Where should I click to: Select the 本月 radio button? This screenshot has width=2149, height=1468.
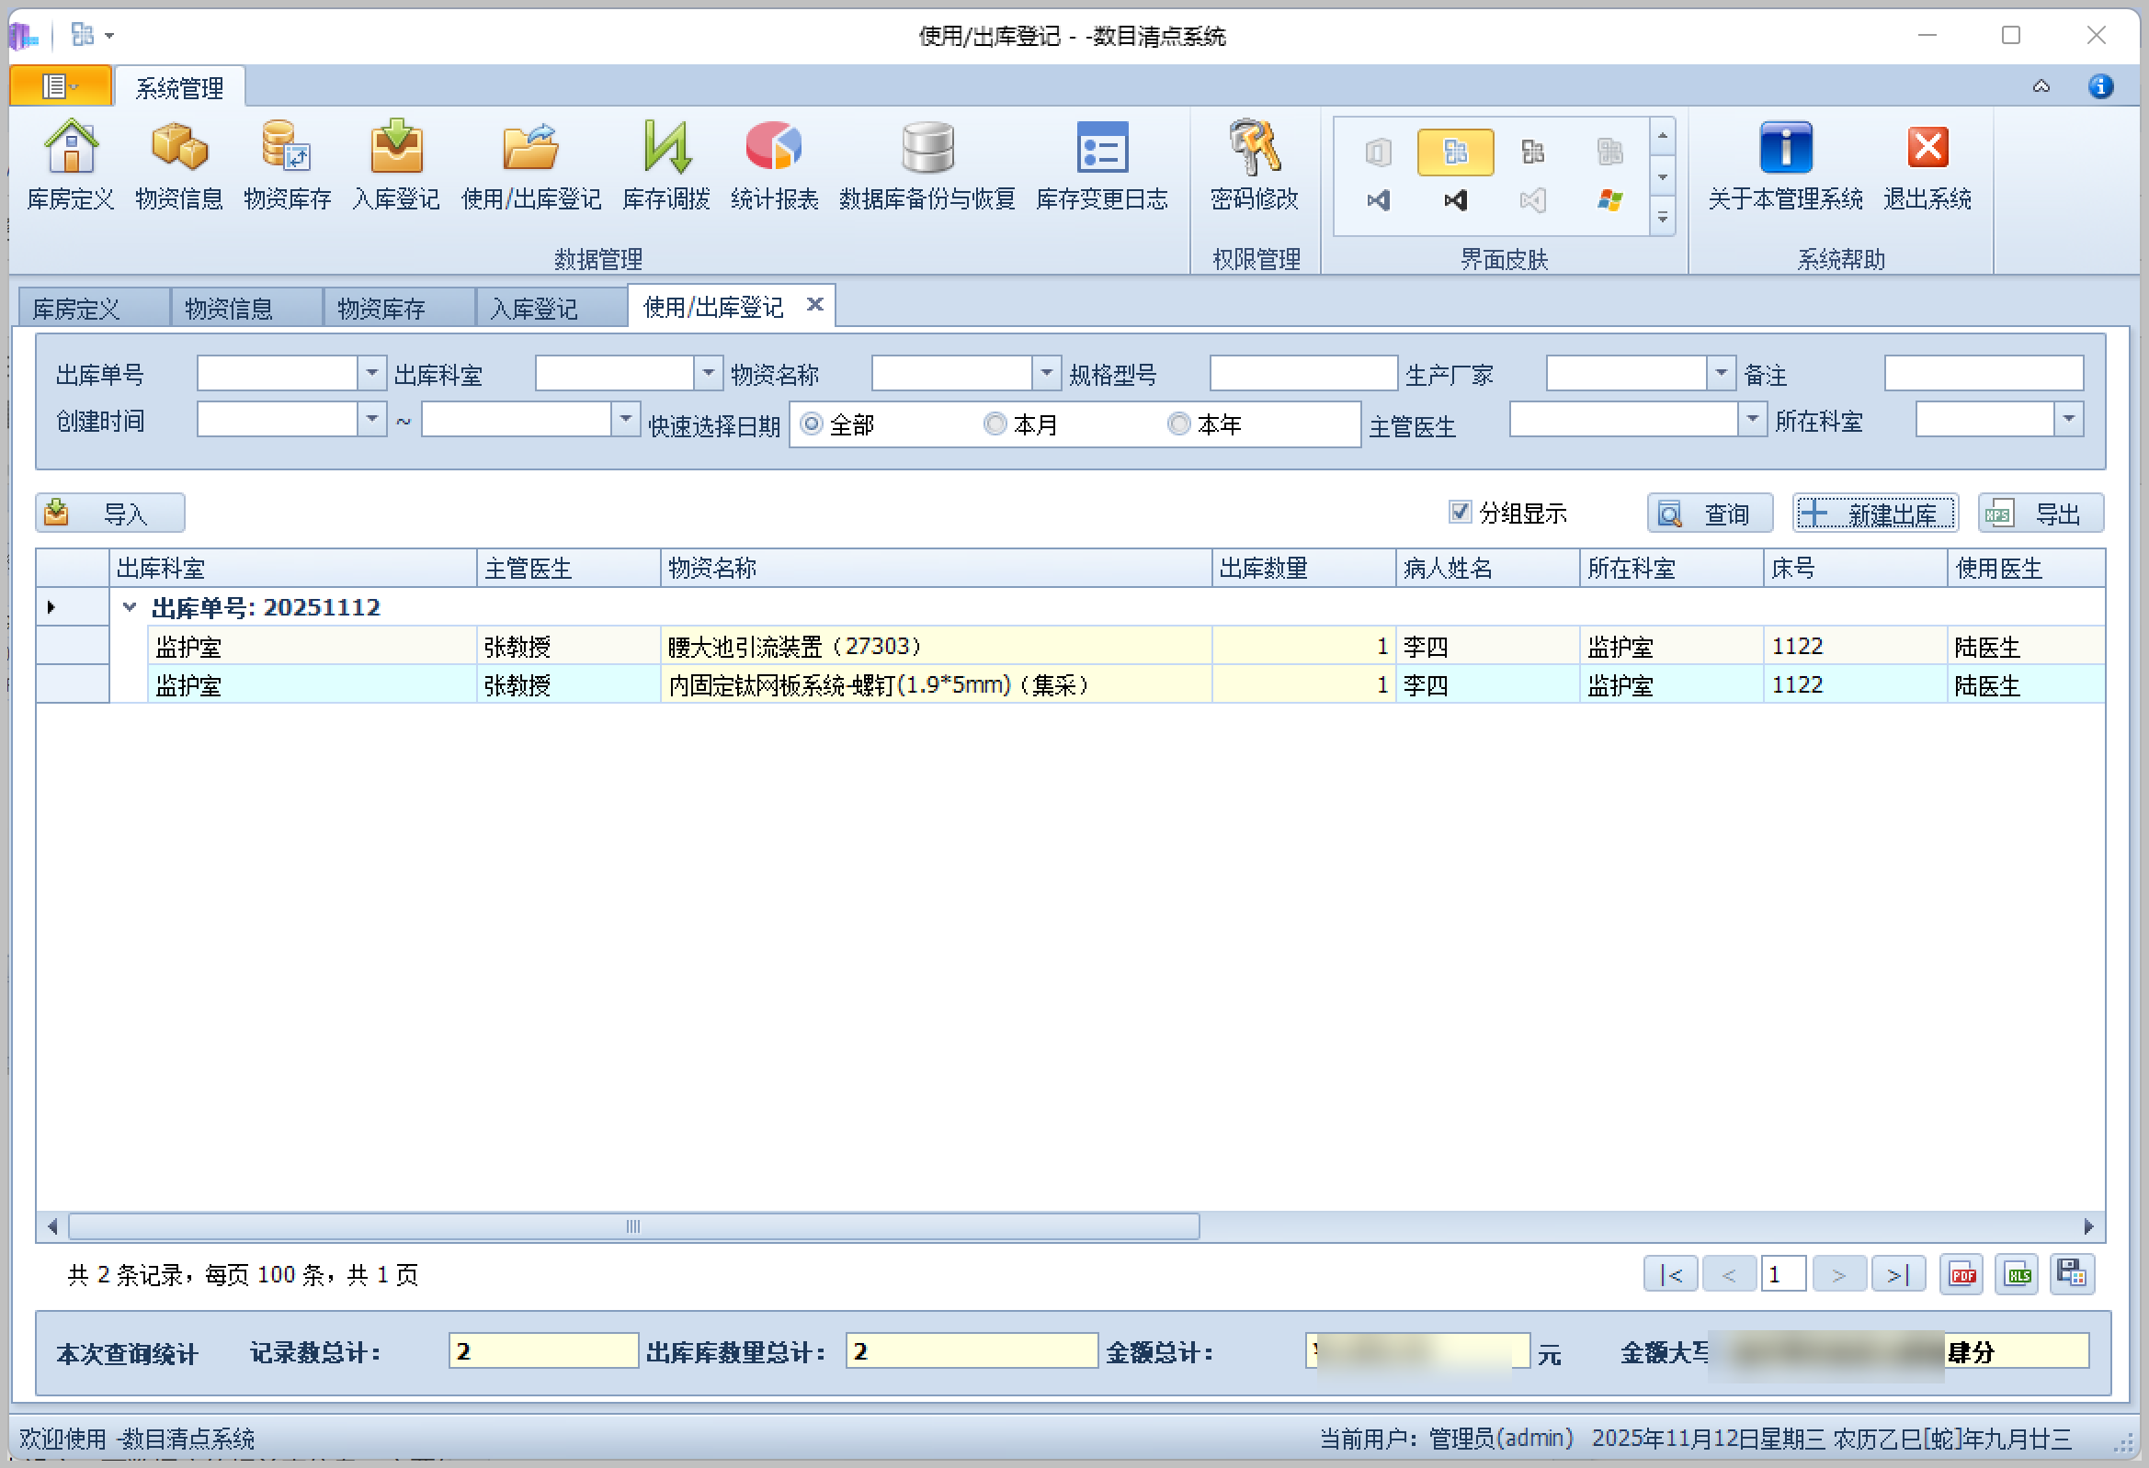click(x=995, y=423)
